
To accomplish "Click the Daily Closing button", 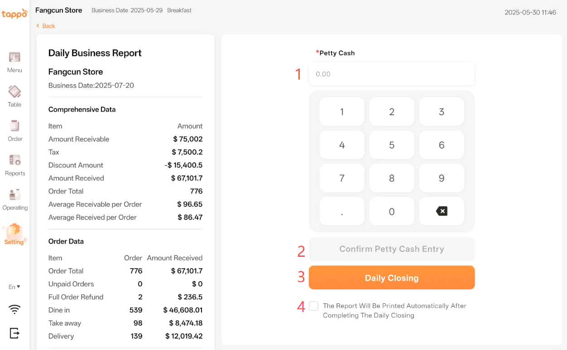I will [x=391, y=278].
